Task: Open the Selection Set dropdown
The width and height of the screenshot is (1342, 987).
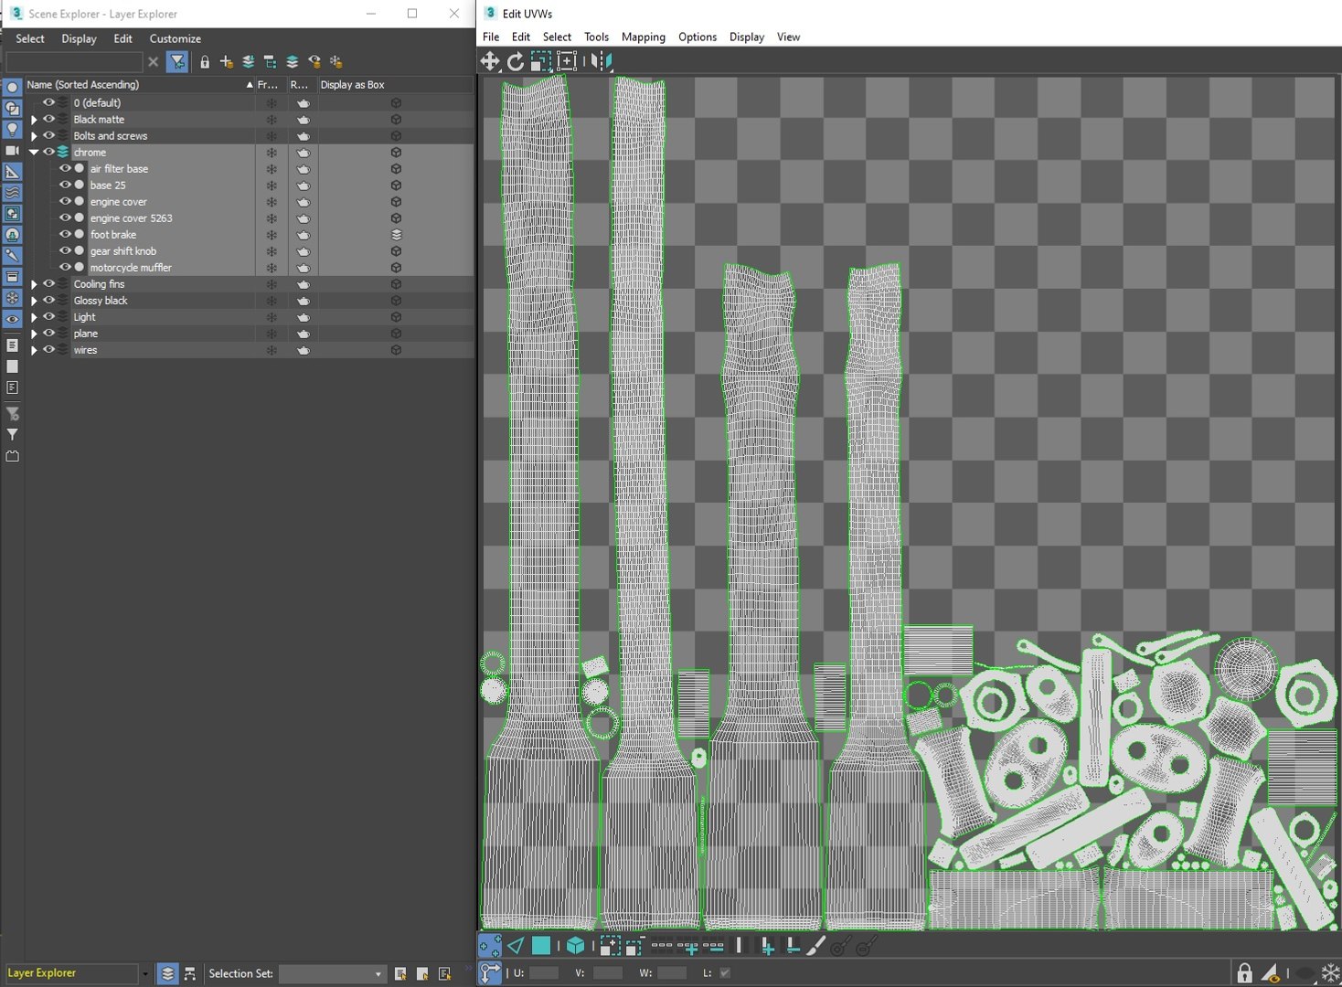Action: [x=332, y=973]
